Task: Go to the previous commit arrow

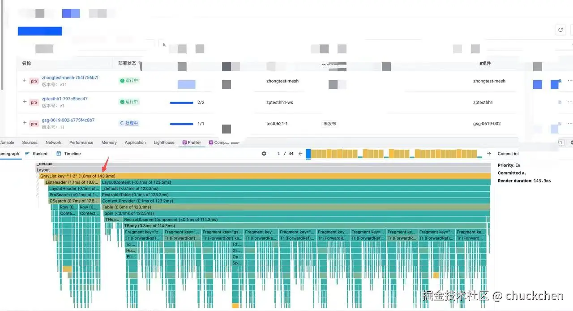Action: (300, 154)
